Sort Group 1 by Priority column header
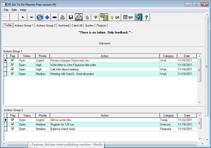211x148 pixels. tap(43, 56)
